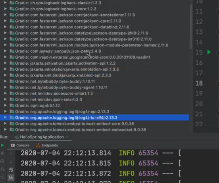
Task: Close the HelloSpringApplication run tab
Action: (67, 137)
